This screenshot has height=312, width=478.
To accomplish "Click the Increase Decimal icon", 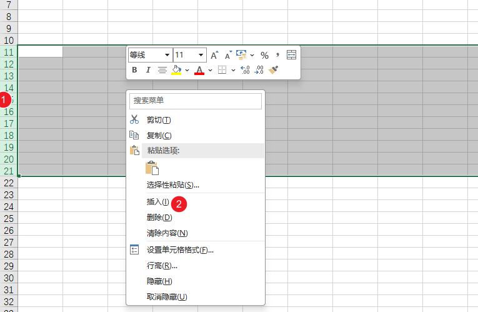I will [x=245, y=70].
